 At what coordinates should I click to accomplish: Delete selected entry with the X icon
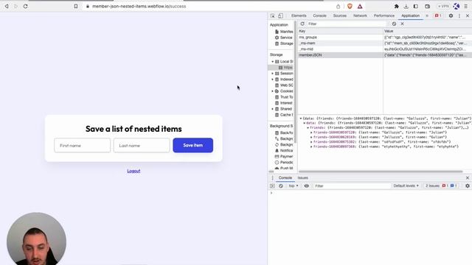(x=402, y=24)
